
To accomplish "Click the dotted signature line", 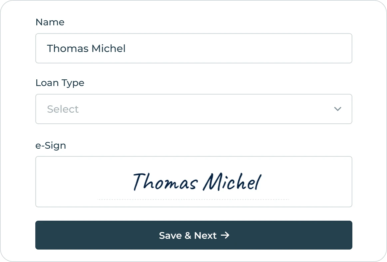I will (x=193, y=199).
